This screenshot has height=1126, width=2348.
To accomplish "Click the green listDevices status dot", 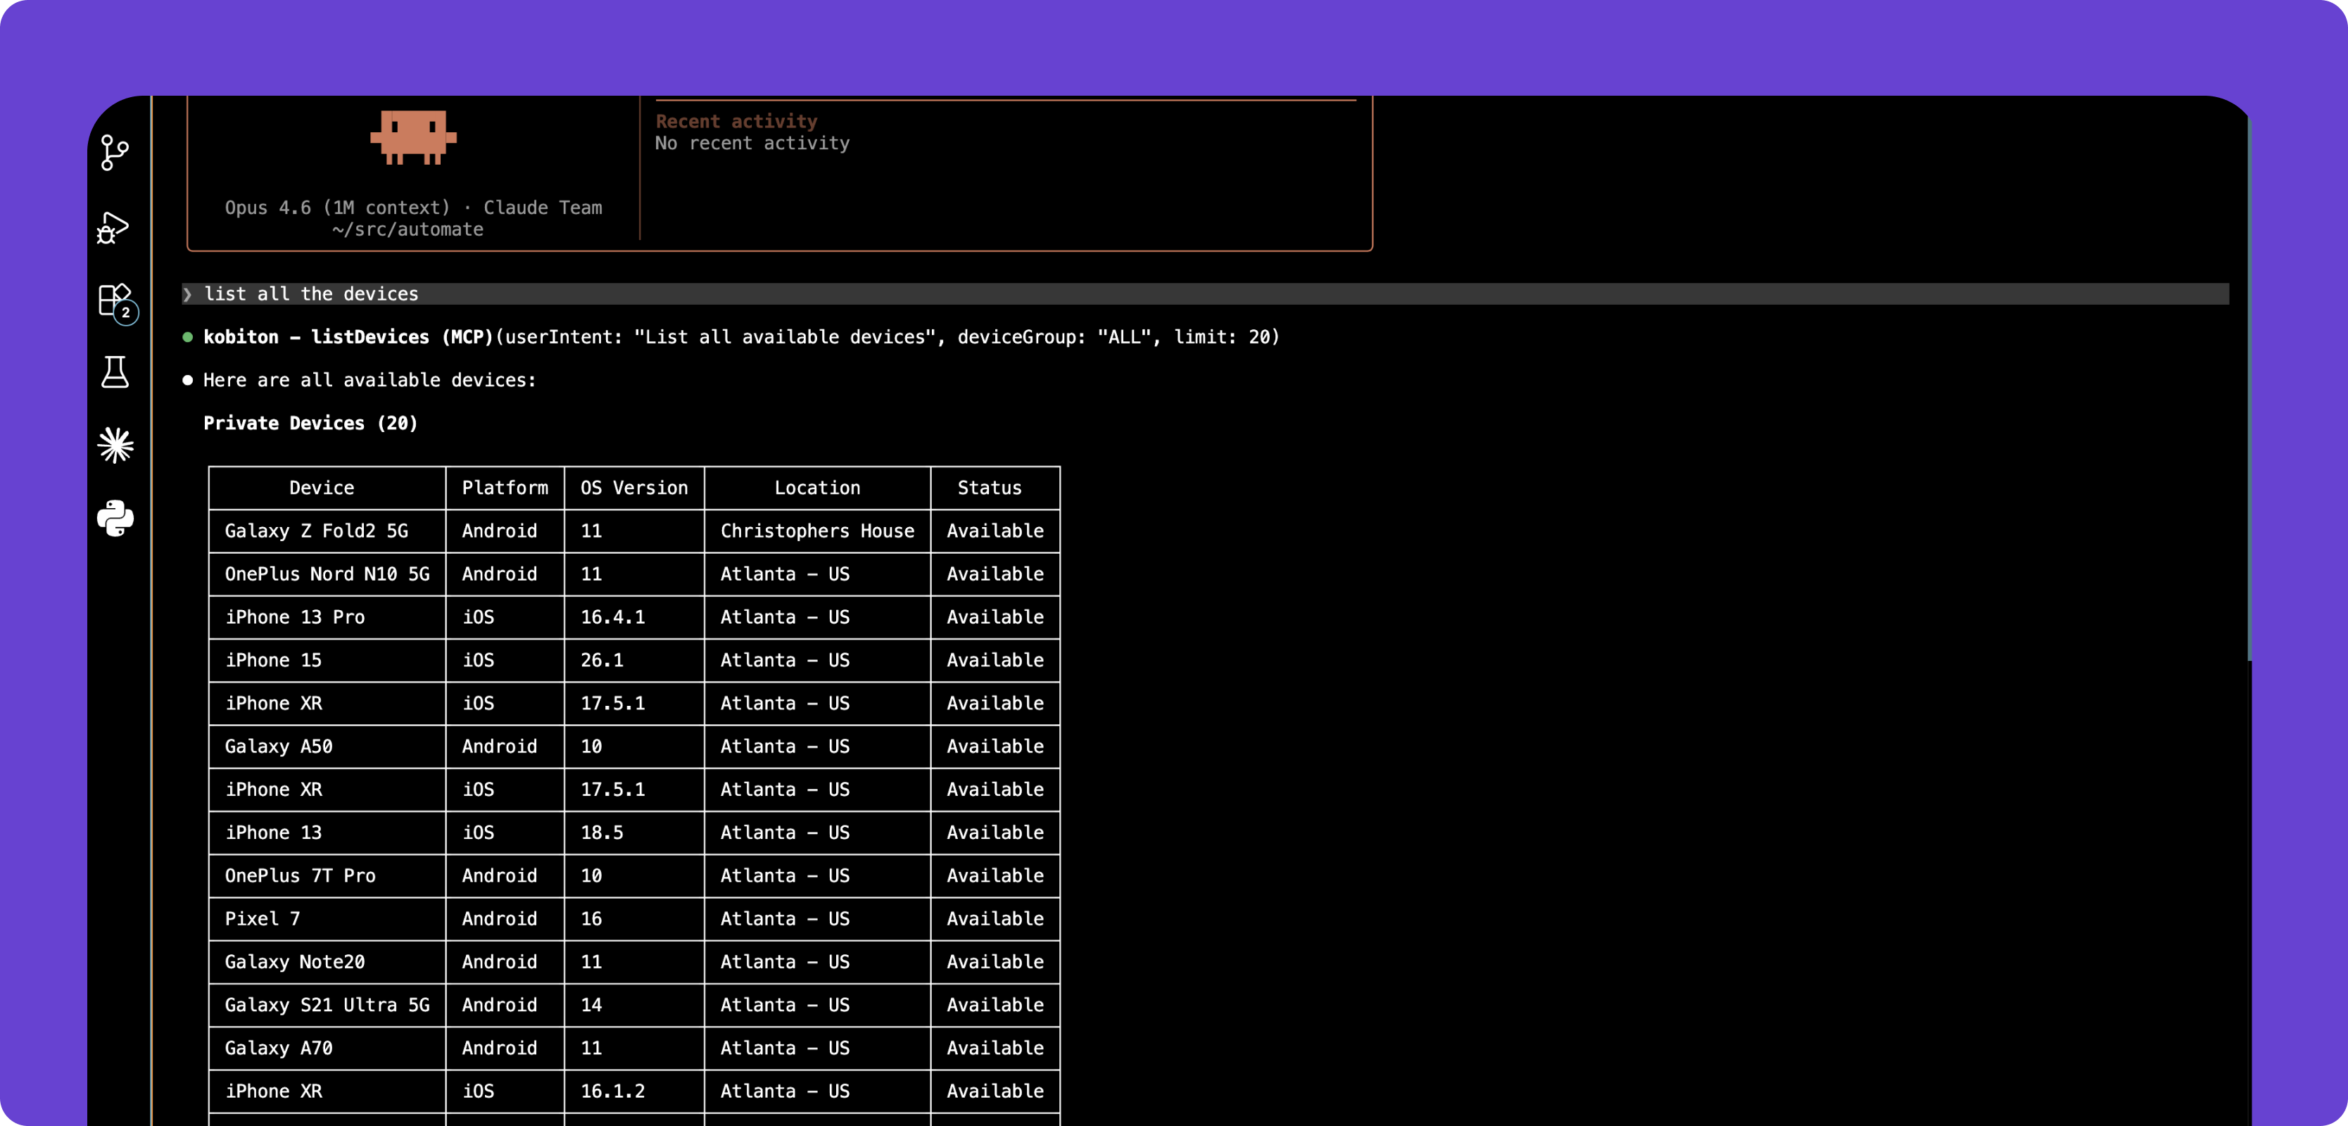I will point(188,337).
